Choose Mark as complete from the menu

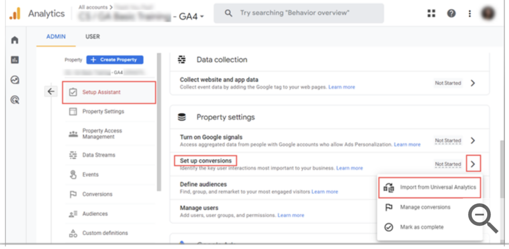(x=422, y=227)
